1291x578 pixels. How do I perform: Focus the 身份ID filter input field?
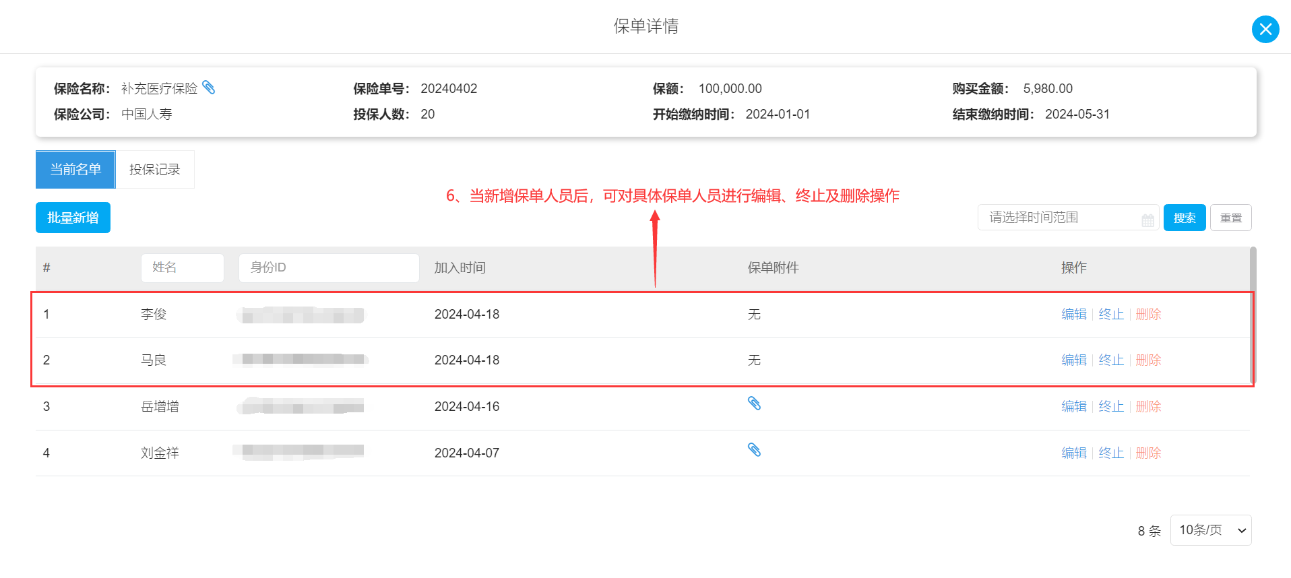[x=329, y=267]
